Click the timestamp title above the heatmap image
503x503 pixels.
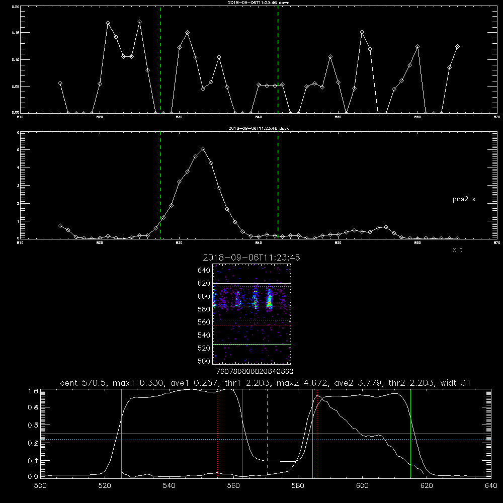tap(251, 258)
